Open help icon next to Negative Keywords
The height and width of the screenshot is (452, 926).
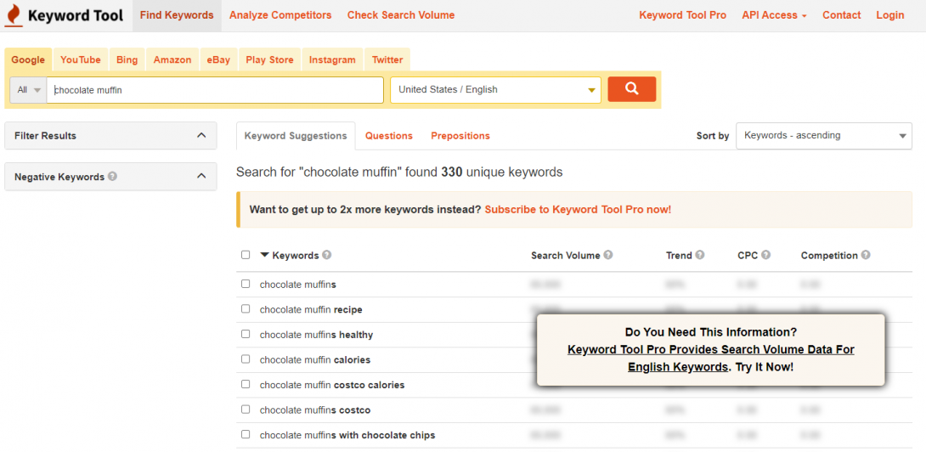112,176
